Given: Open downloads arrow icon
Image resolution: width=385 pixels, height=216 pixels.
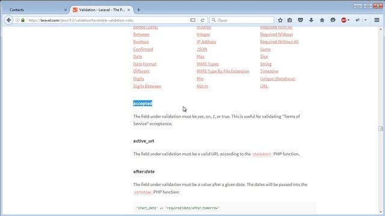Looking at the screenshot, I should [311, 20].
